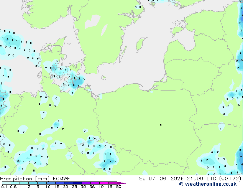The image size is (243, 188).
Task: Click the legend scale label '45'
Action: (x=110, y=186)
